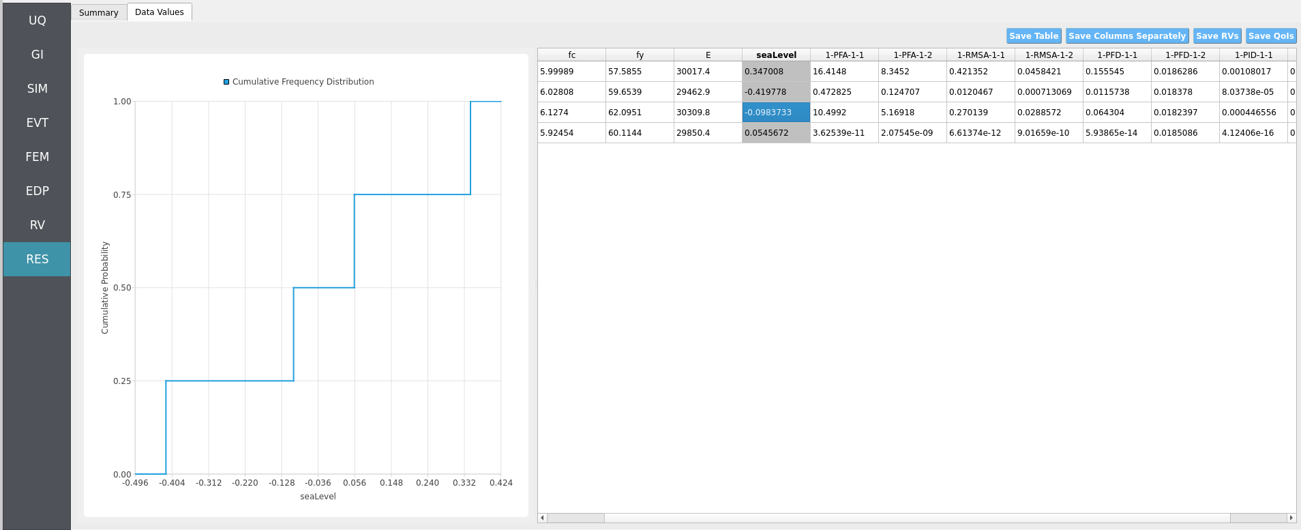The image size is (1301, 530).
Task: Click Save Columns Separately button
Action: [1127, 36]
